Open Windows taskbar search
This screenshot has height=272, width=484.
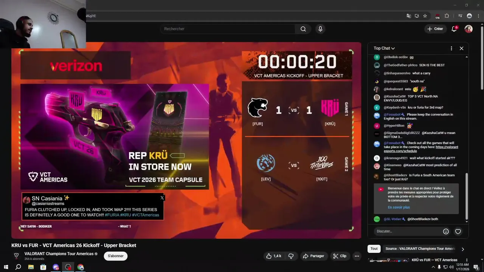18,267
